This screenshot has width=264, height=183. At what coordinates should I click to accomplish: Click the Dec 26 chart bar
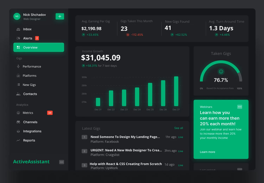(x=163, y=93)
